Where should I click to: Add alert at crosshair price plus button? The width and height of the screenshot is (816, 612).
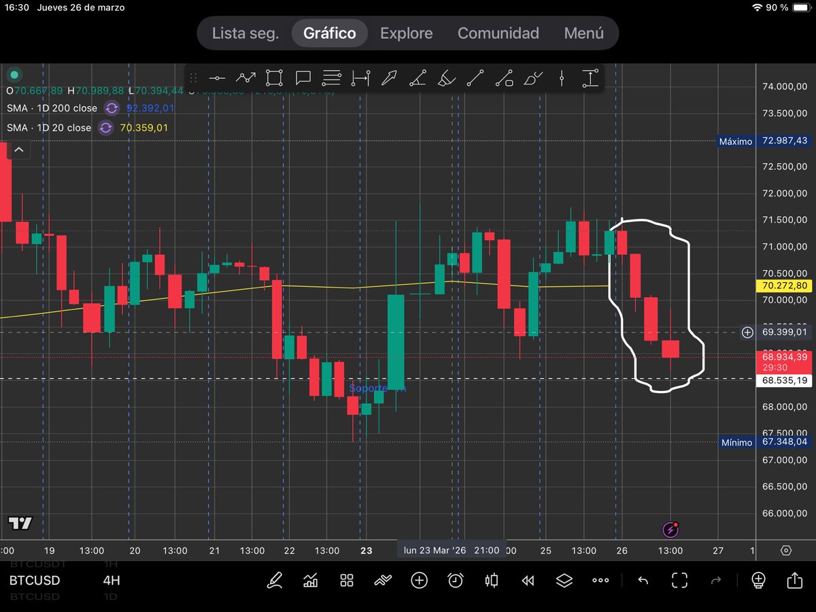[747, 333]
